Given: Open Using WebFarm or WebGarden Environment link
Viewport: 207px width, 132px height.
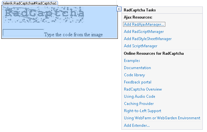Looking at the screenshot, I should tap(162, 118).
